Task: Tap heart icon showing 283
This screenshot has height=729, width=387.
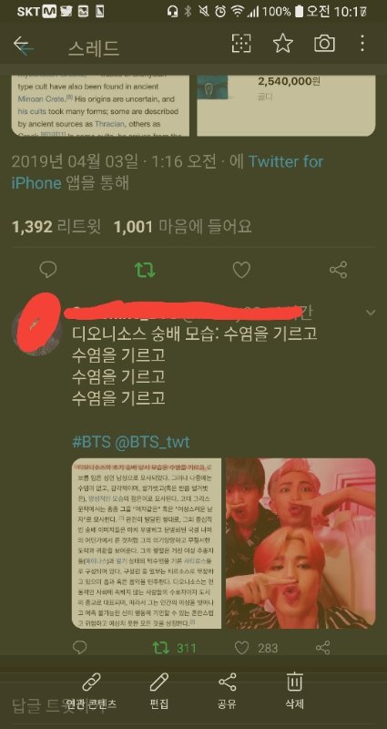Action: click(x=241, y=648)
